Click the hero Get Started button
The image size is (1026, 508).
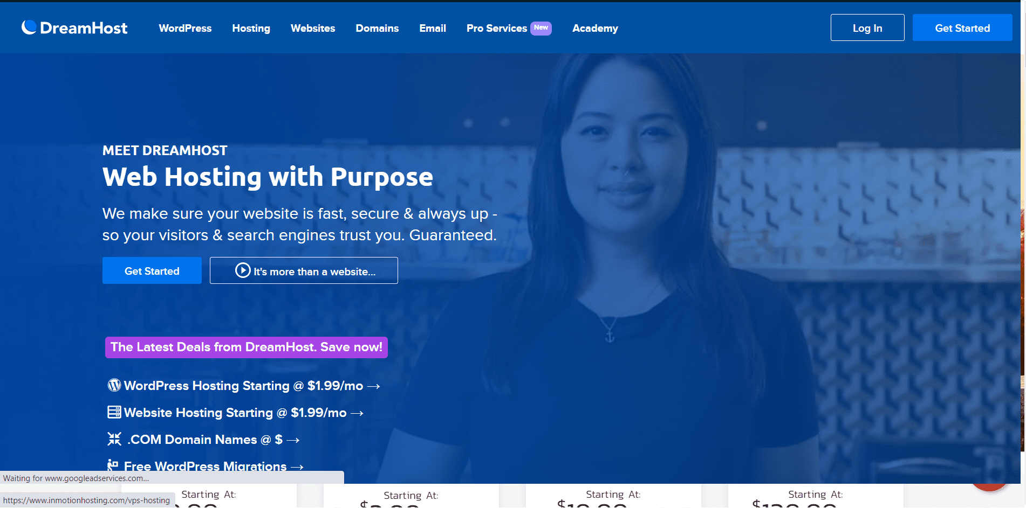coord(152,270)
